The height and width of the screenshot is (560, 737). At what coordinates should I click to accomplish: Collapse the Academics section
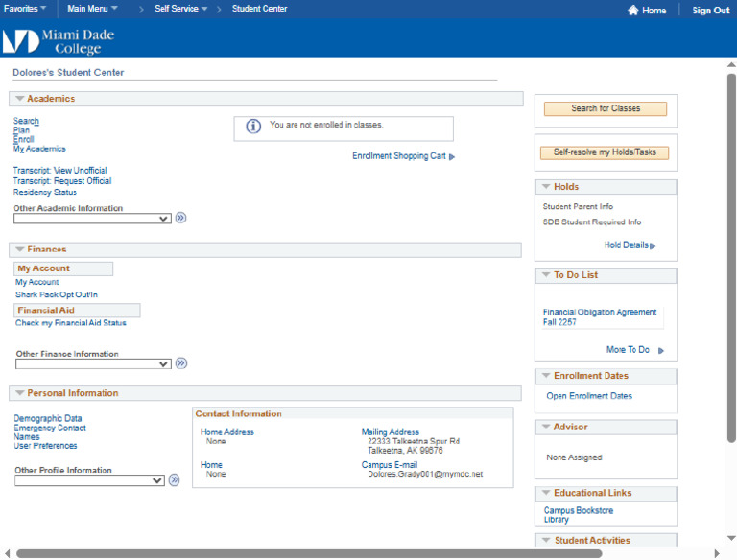pos(20,99)
